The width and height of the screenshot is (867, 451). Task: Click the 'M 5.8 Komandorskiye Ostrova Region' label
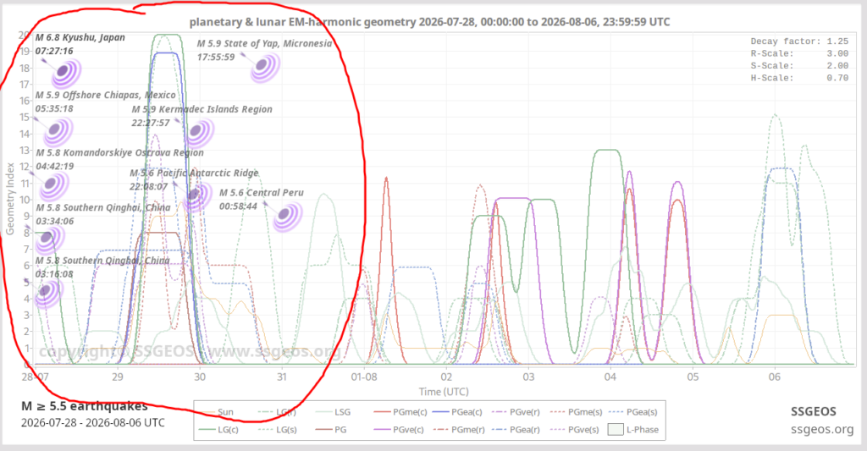(x=120, y=152)
